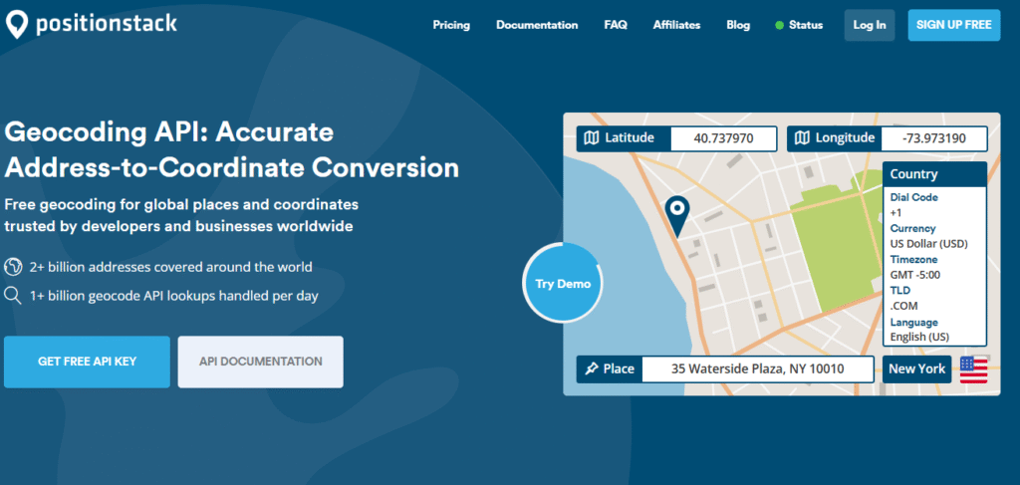This screenshot has height=485, width=1020.
Task: Click GET FREE API KEY button
Action: coord(87,362)
